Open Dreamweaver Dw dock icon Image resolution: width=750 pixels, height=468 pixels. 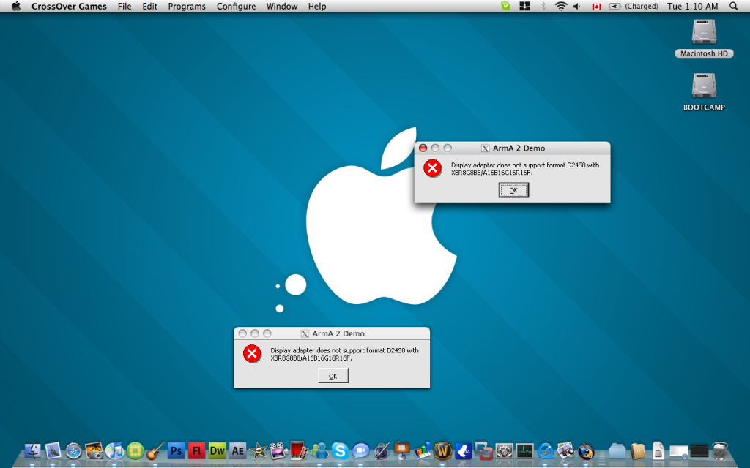click(x=217, y=450)
